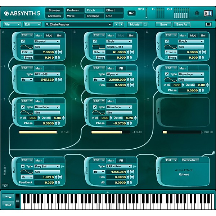Click Osc C phase invert icon
The image size is (216, 216).
[166, 58]
